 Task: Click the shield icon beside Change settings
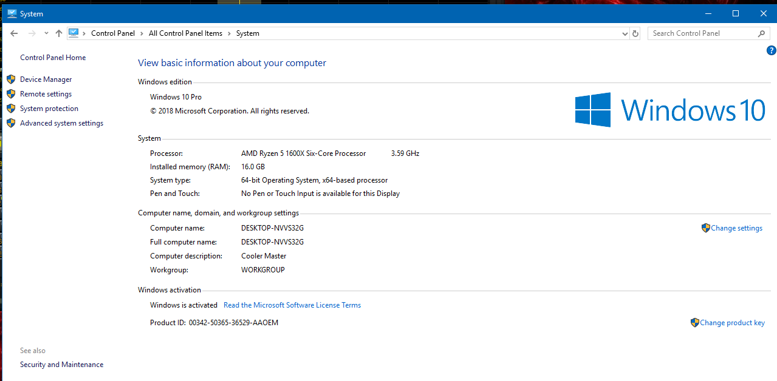point(705,228)
